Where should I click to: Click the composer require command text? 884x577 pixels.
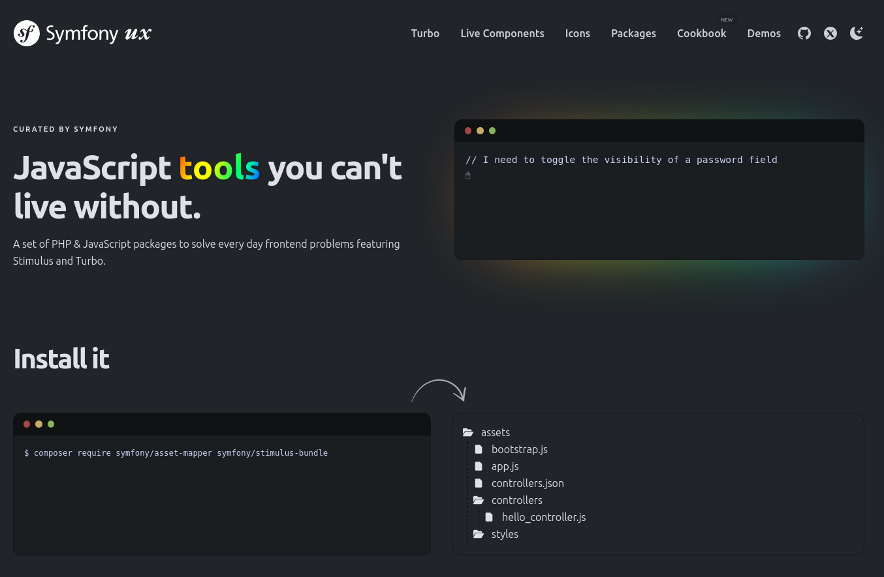point(176,452)
